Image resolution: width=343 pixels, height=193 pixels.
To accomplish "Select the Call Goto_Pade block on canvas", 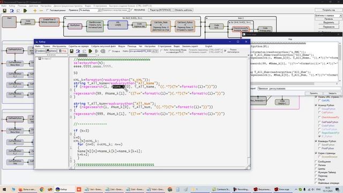I will (x=161, y=26).
